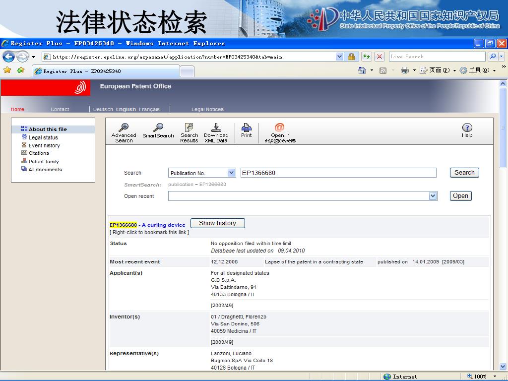Expand the Live Search options dropdown
This screenshot has width=508, height=381.
502,57
